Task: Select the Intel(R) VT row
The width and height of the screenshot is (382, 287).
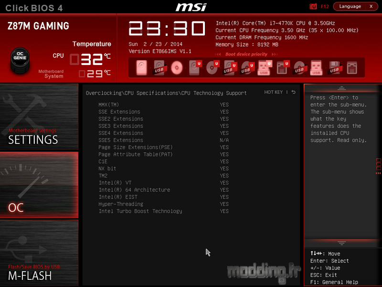Action: [x=163, y=183]
